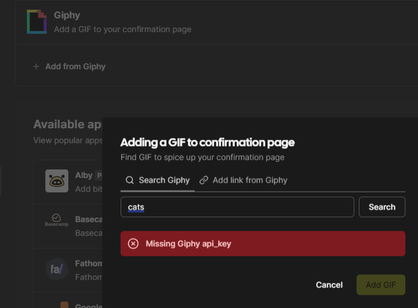Click the magnifier icon in Search Giphy tab

tap(130, 180)
